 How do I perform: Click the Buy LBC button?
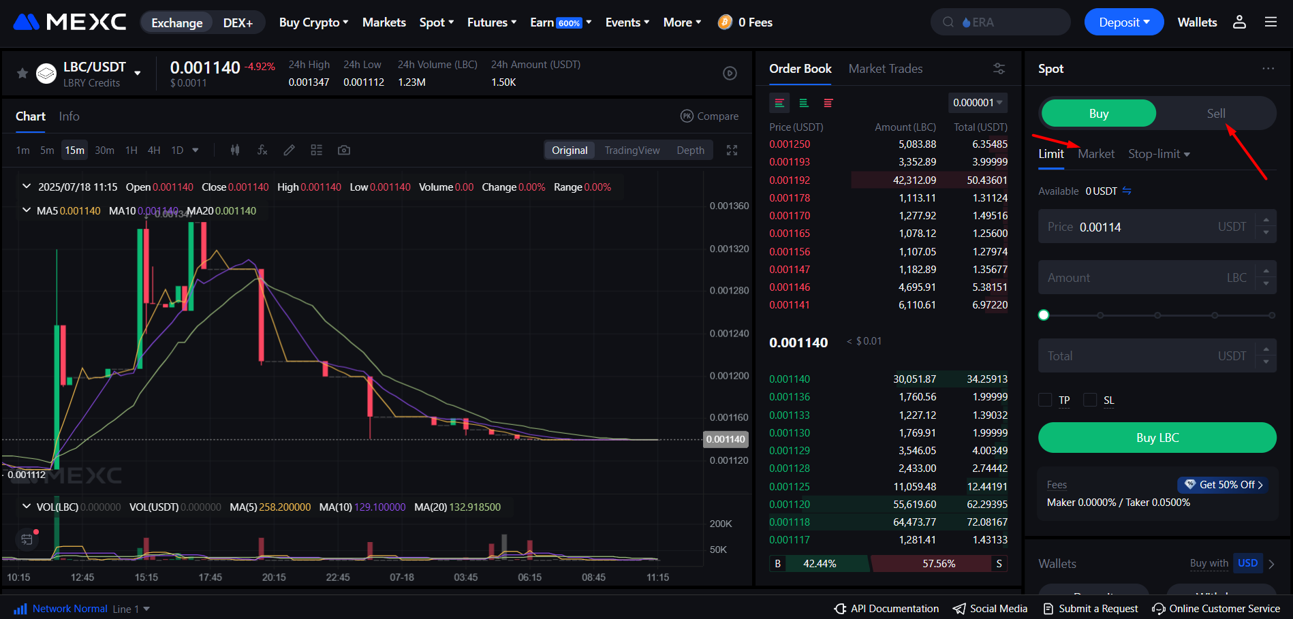click(x=1157, y=438)
